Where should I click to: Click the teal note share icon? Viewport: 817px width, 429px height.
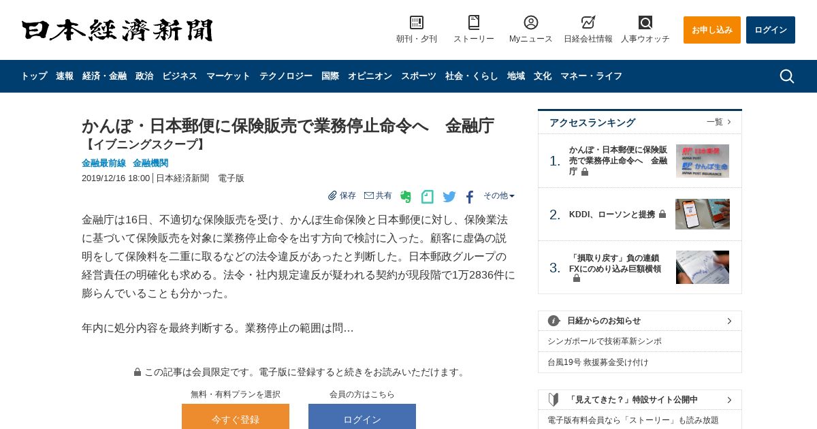428,197
